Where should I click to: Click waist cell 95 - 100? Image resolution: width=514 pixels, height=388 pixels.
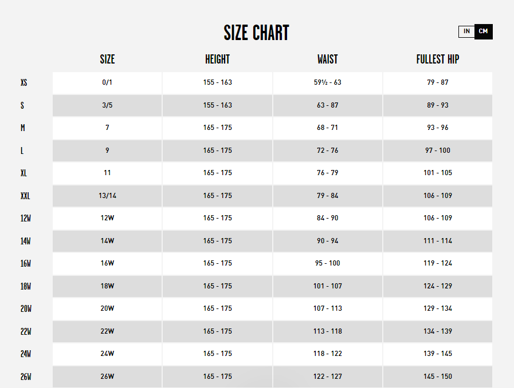(x=327, y=263)
